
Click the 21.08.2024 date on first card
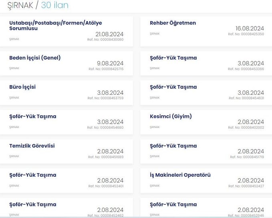(x=109, y=34)
